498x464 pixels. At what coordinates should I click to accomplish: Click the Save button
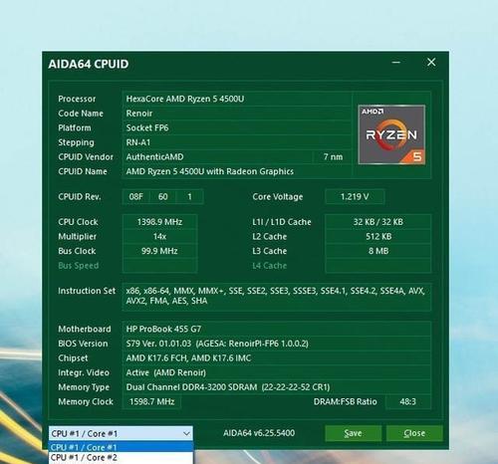coord(354,433)
